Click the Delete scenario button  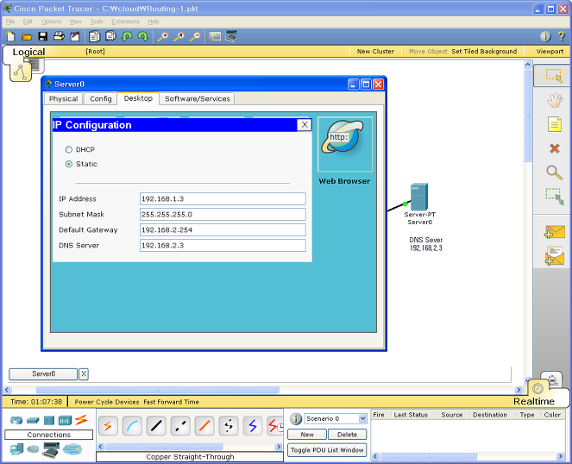click(x=348, y=435)
